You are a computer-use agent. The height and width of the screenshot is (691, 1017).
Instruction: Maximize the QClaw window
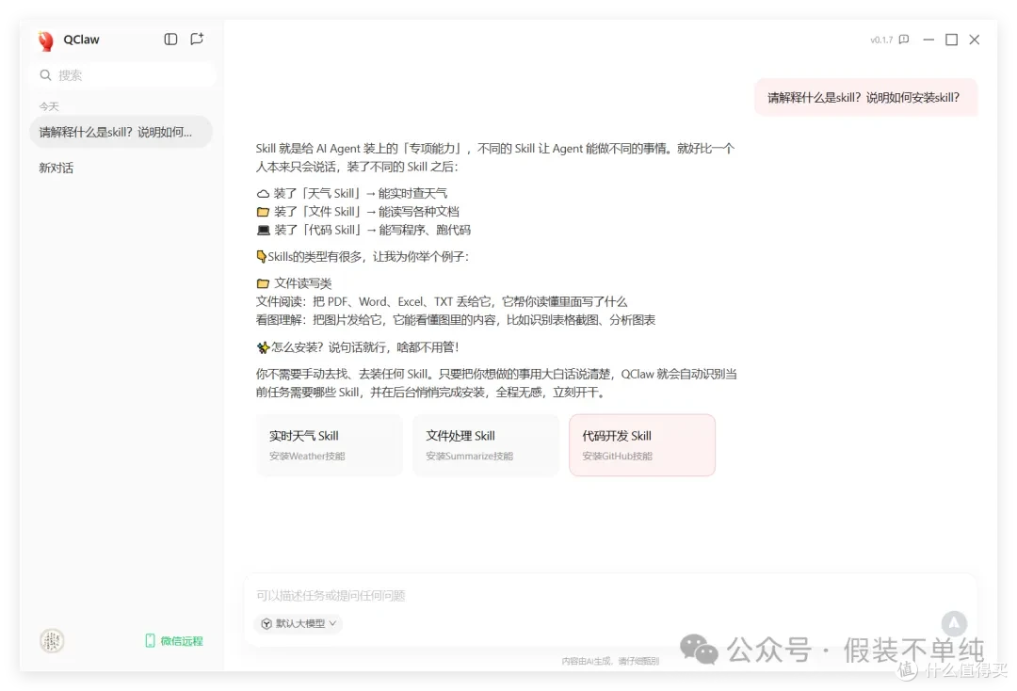(951, 40)
